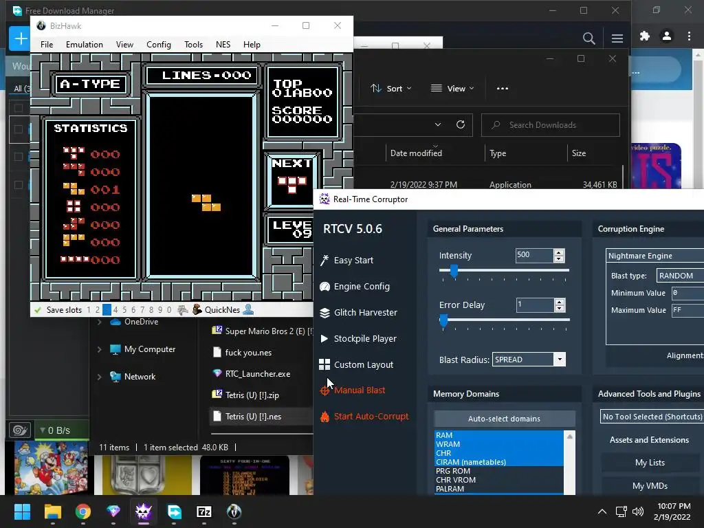Image resolution: width=704 pixels, height=528 pixels.
Task: Click the gray icon after save slot 0
Action: [183, 310]
